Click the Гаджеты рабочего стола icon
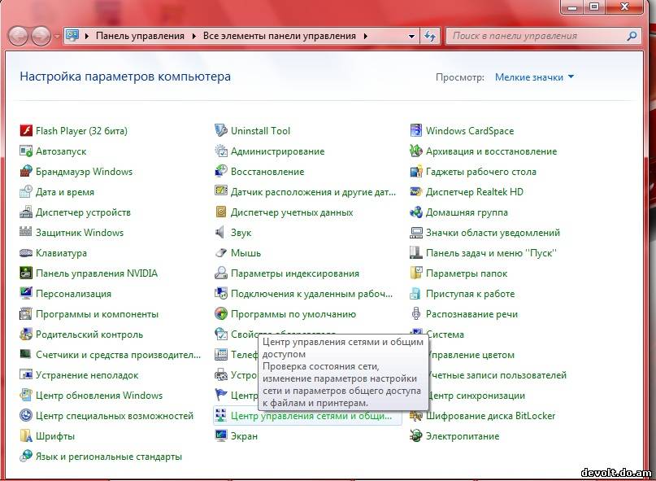656x481 pixels. [416, 172]
